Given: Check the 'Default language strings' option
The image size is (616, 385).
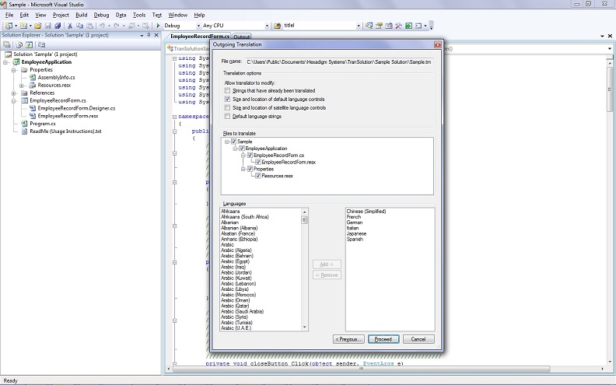Looking at the screenshot, I should (x=227, y=117).
